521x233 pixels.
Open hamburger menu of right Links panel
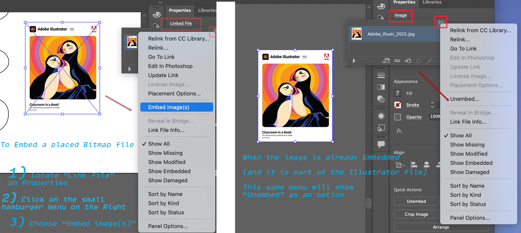pyautogui.click(x=441, y=23)
